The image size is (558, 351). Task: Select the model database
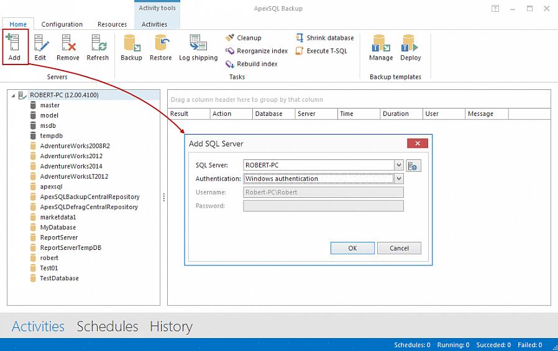(x=49, y=115)
